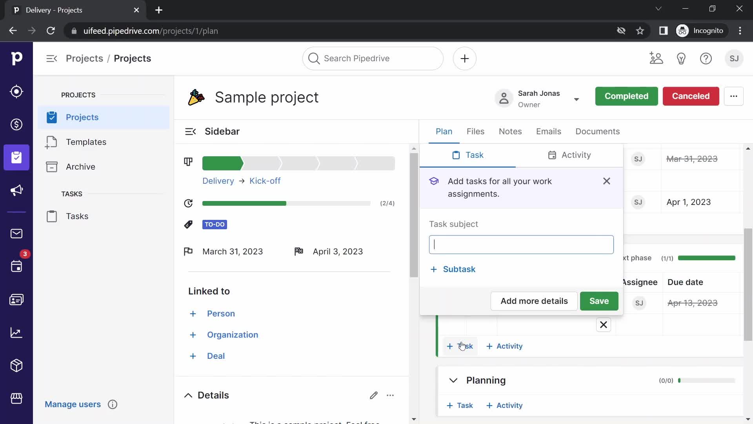Image resolution: width=753 pixels, height=424 pixels.
Task: Open the help question mark icon
Action: pyautogui.click(x=706, y=58)
